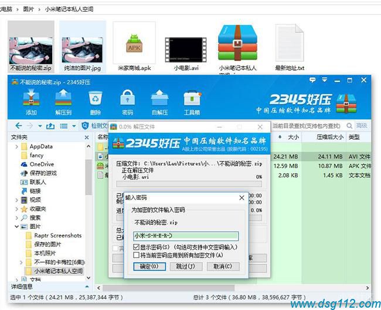The image size is (381, 310).
Task: Close the 文件夹 folder pane with X
Action: [x=87, y=137]
